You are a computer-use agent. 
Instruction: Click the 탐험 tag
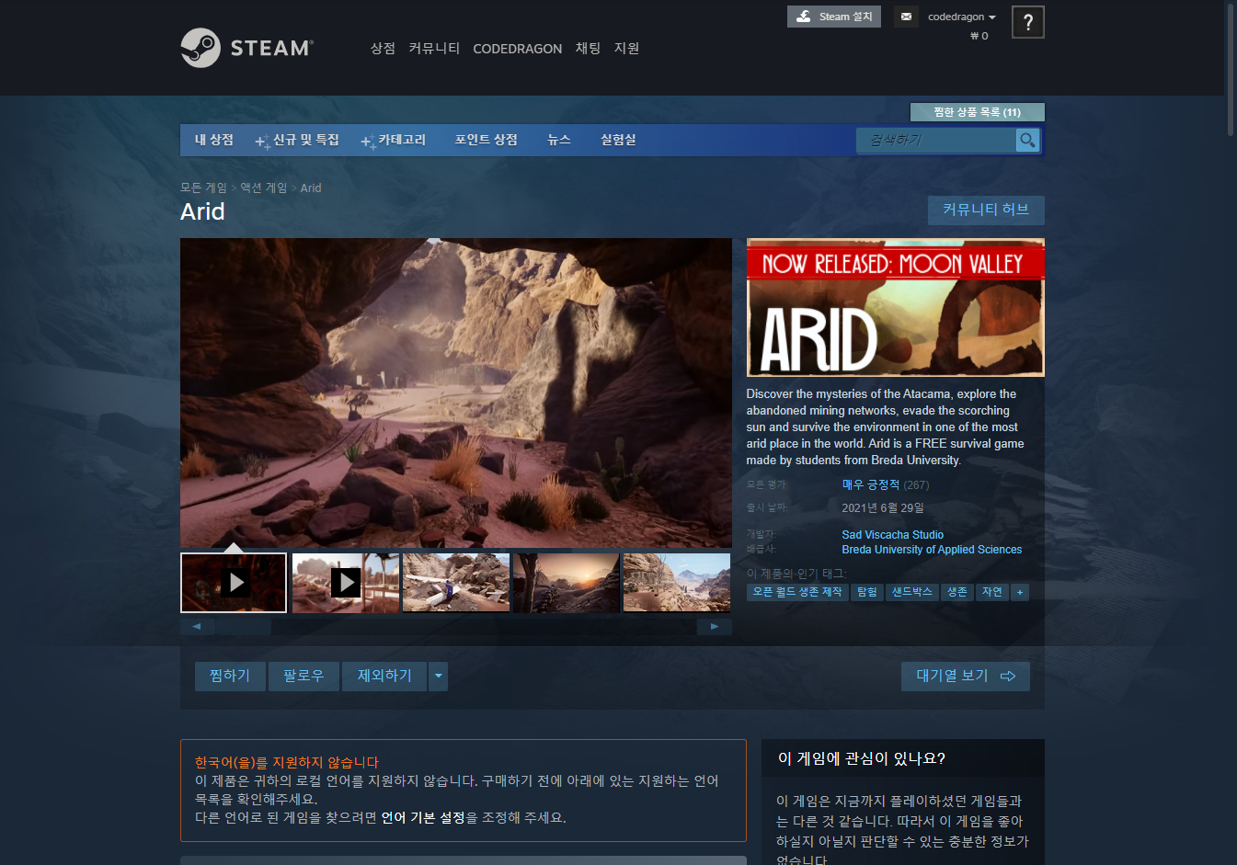tap(867, 592)
